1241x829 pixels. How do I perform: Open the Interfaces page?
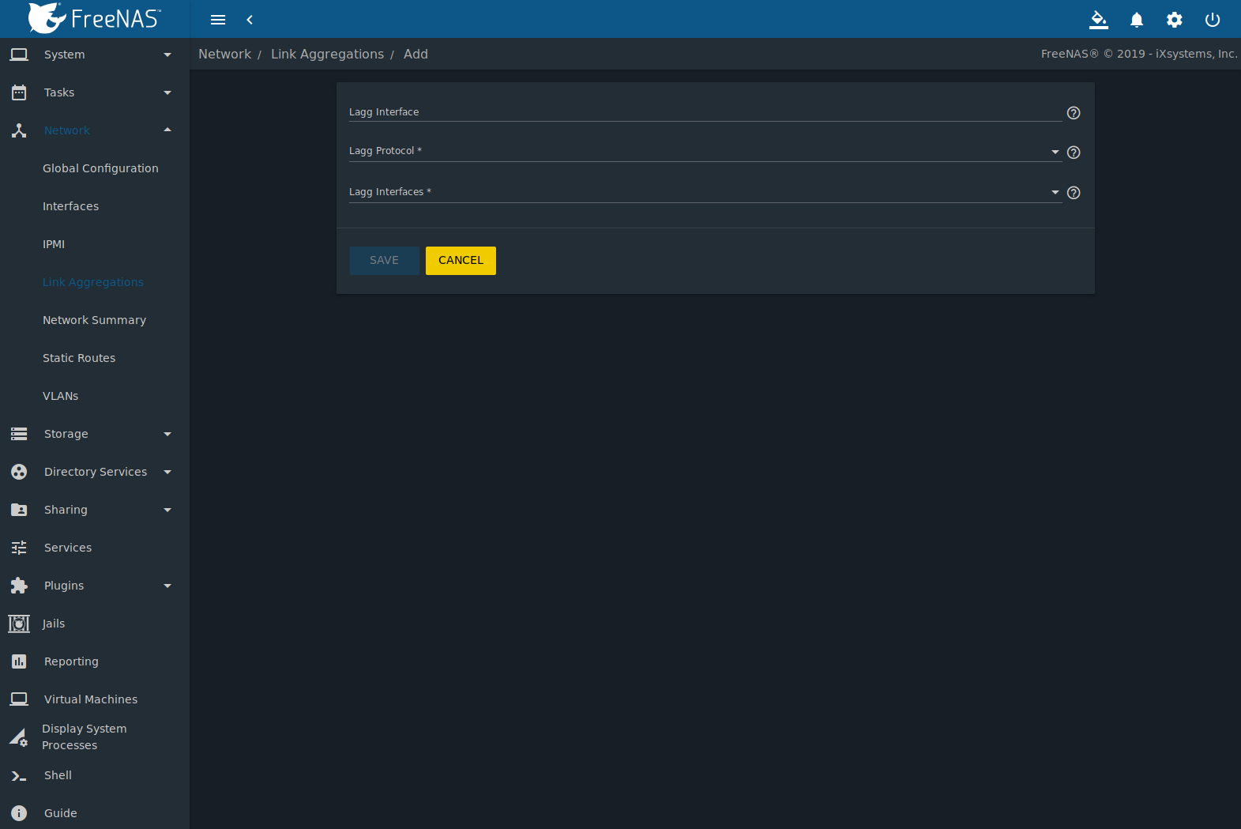[x=70, y=206]
